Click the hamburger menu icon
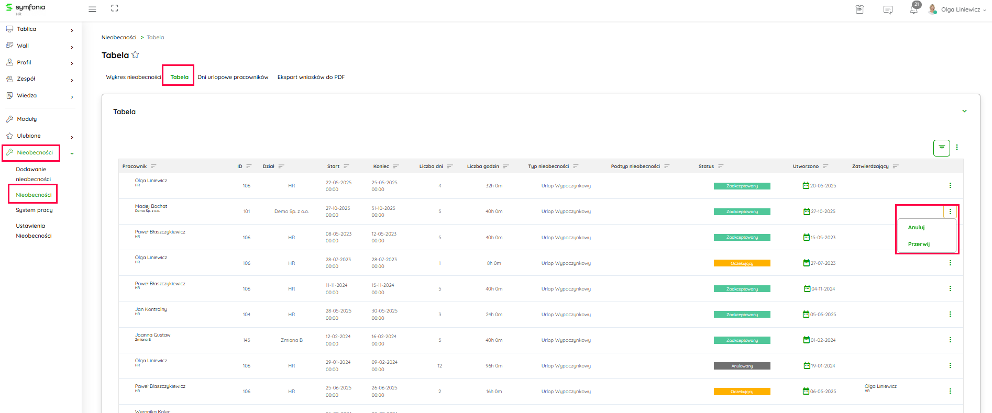Screen dimensions: 992x413 tap(92, 9)
